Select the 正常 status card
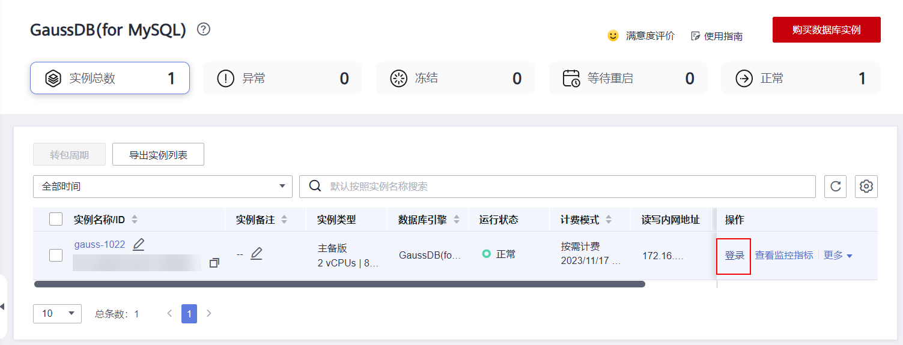 [801, 78]
